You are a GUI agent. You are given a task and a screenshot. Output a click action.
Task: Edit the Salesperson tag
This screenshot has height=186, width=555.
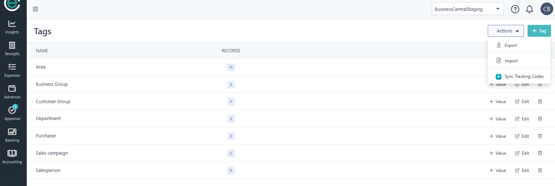coord(522,170)
